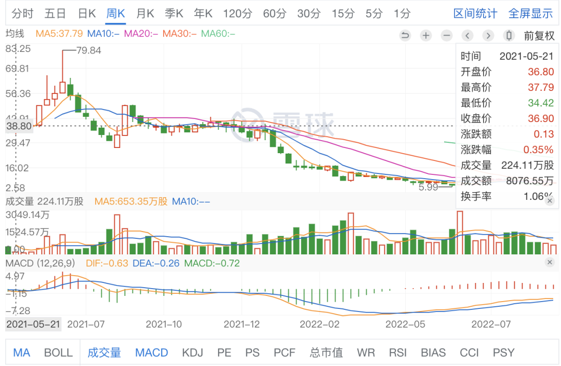Select the 月K monthly chart tab
Screen dimensions: 561x366
(x=145, y=13)
